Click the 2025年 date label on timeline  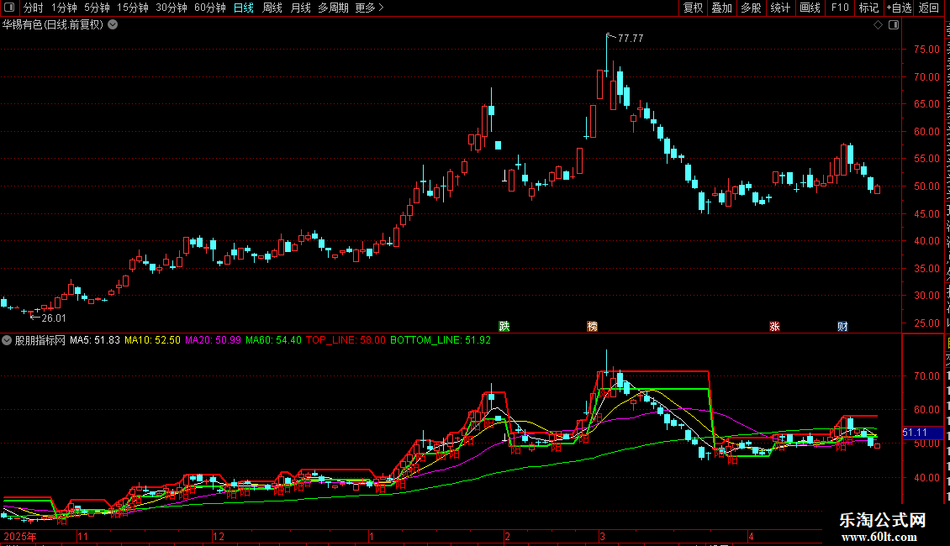(x=20, y=536)
